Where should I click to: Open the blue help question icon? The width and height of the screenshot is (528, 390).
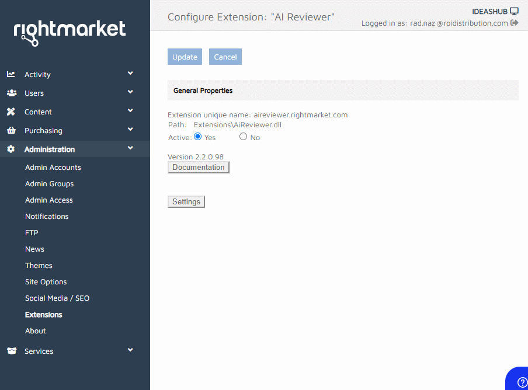coord(522,382)
